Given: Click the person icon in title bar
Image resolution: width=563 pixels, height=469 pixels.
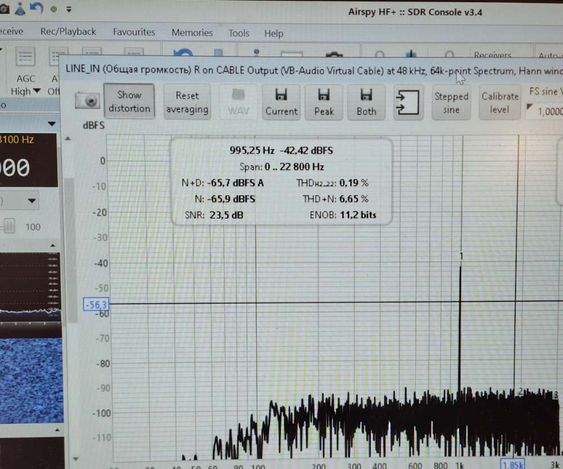Looking at the screenshot, I should tap(20, 8).
